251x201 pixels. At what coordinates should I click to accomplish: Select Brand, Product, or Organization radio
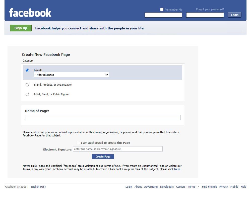(27, 85)
